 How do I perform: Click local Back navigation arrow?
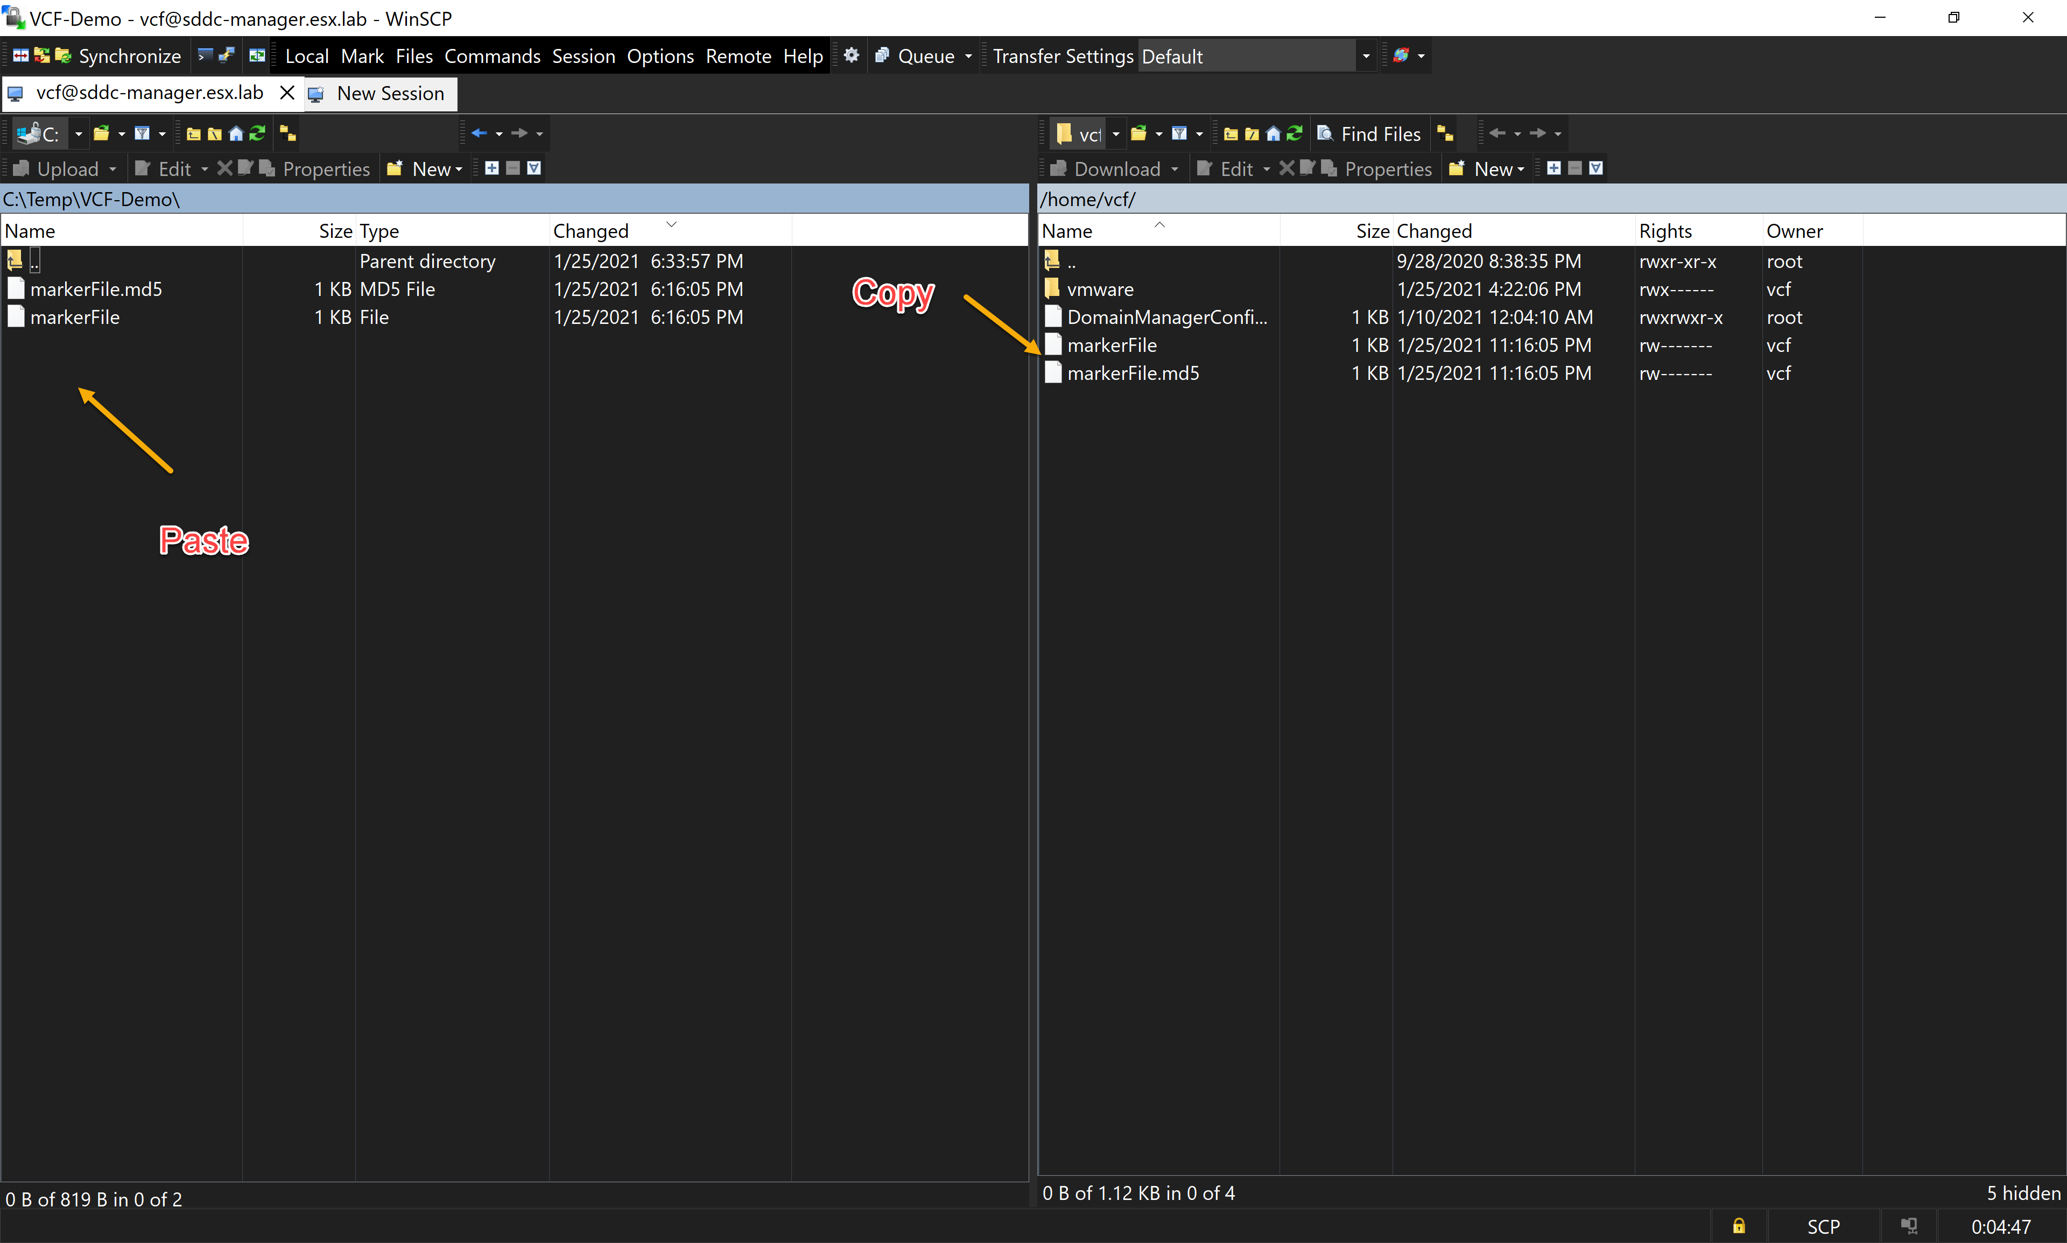click(x=479, y=133)
